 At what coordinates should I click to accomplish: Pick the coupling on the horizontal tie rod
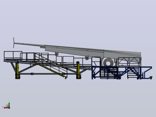pyautogui.click(x=32, y=74)
